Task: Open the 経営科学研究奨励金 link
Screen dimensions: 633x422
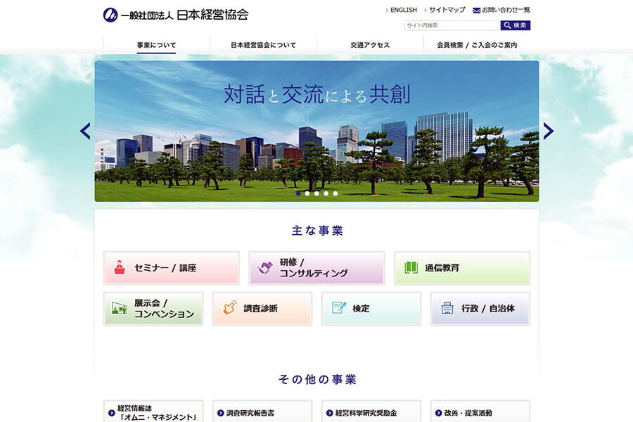Action: pyautogui.click(x=371, y=411)
